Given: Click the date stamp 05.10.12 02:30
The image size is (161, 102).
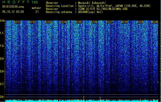Looking at the screenshot, I should pyautogui.click(x=13, y=12).
